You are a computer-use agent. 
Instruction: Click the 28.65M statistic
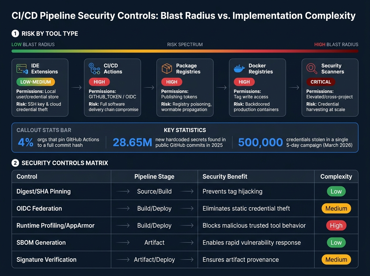[133, 142]
